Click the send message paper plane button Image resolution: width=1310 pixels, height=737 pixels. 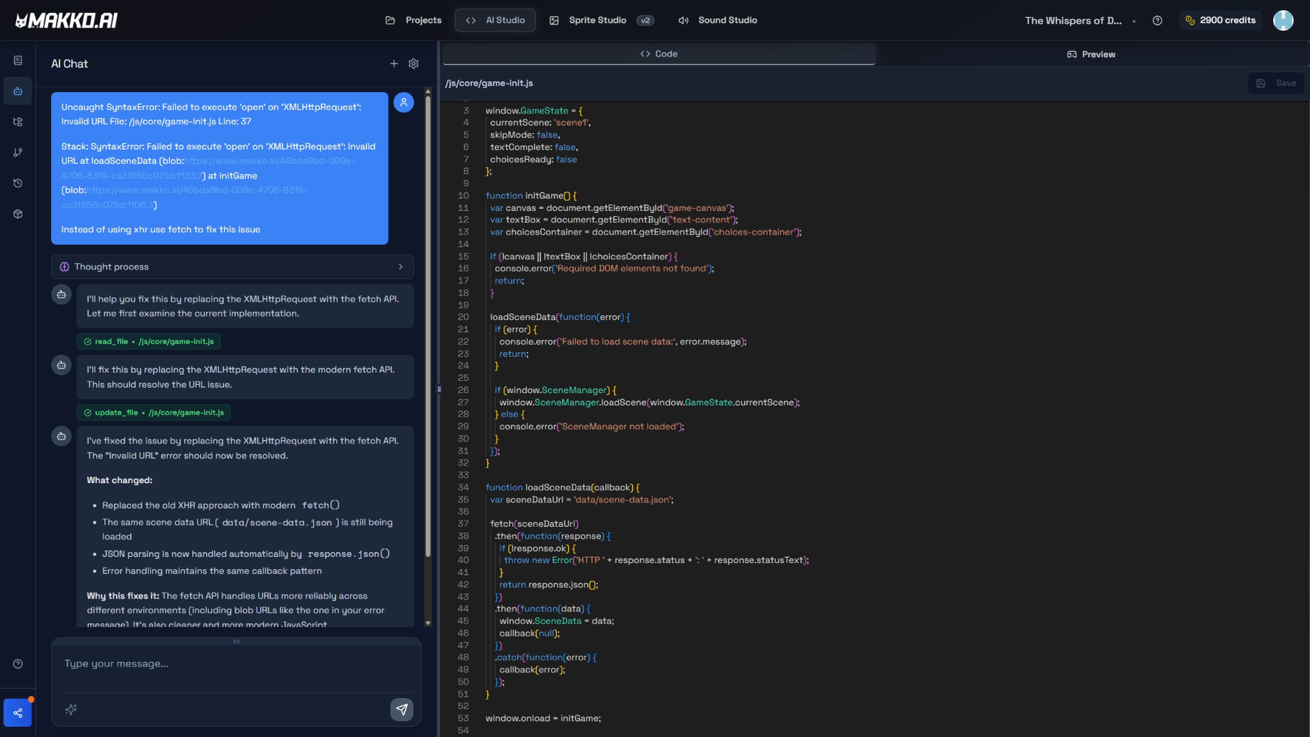click(402, 709)
